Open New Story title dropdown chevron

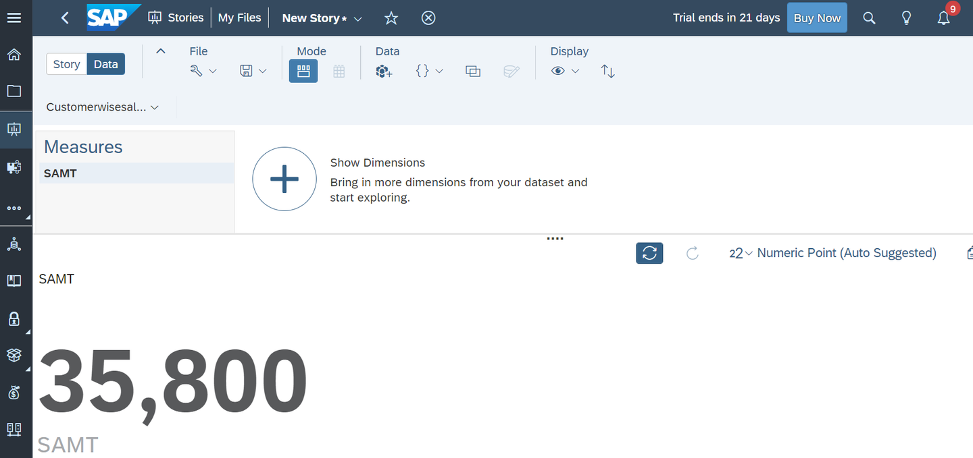[x=358, y=19]
